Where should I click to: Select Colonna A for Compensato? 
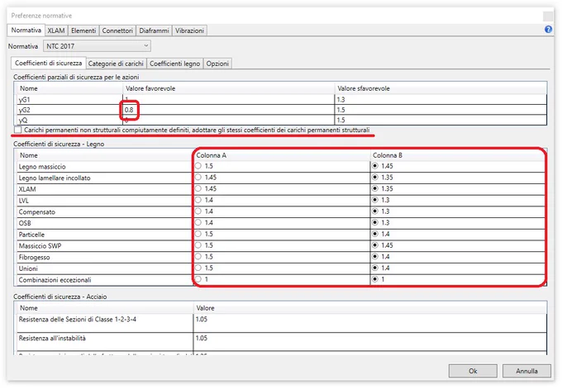pos(198,211)
